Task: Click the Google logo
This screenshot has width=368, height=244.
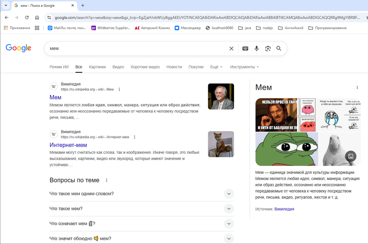Action: point(18,48)
